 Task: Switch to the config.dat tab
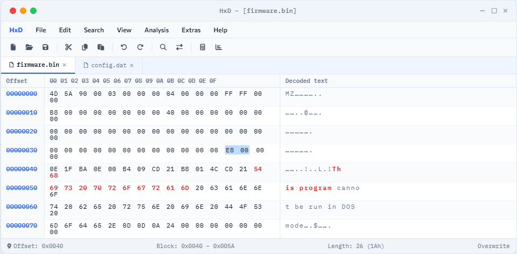coord(109,65)
